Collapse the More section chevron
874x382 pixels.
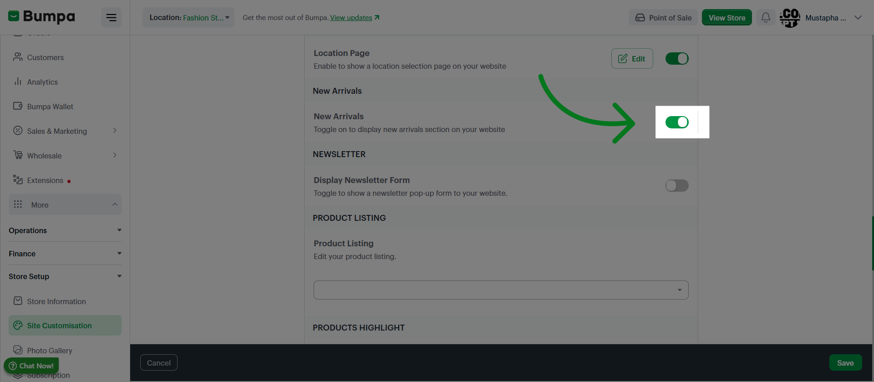click(x=115, y=204)
